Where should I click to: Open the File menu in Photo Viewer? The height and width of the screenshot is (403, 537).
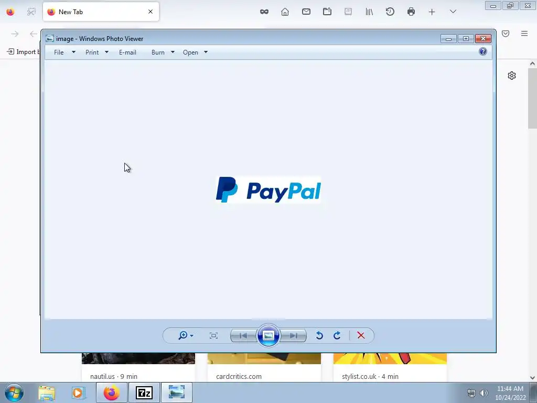(x=59, y=52)
